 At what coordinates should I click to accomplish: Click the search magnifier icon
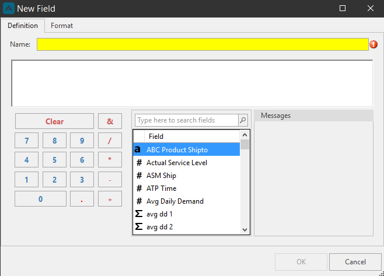click(243, 120)
